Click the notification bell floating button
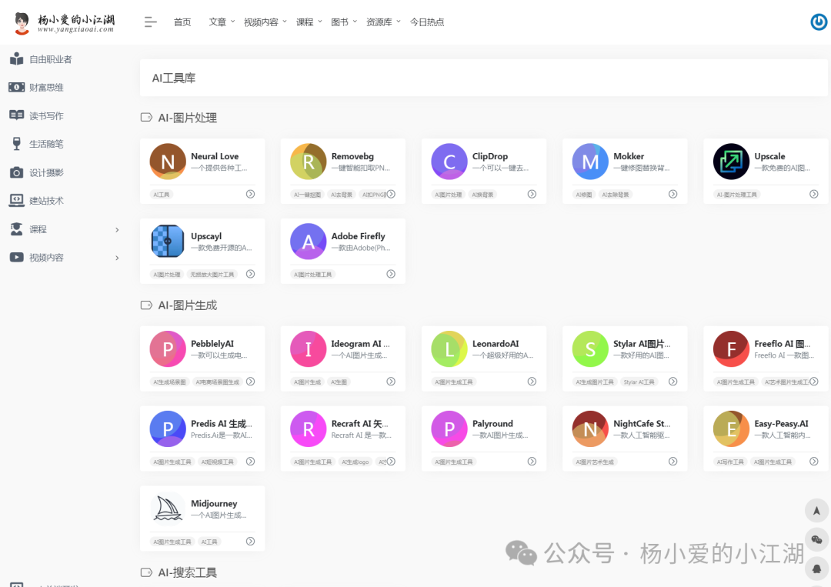Screen dimensions: 831x587 pyautogui.click(x=816, y=569)
